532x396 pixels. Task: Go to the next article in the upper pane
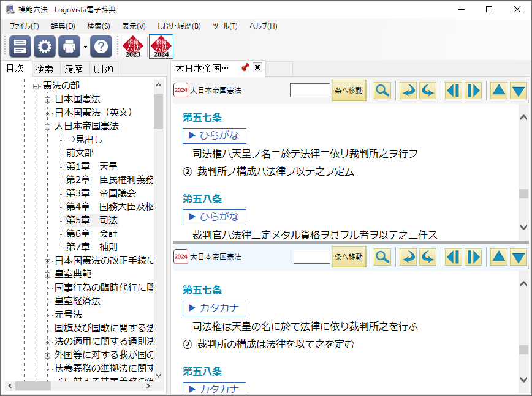(473, 91)
